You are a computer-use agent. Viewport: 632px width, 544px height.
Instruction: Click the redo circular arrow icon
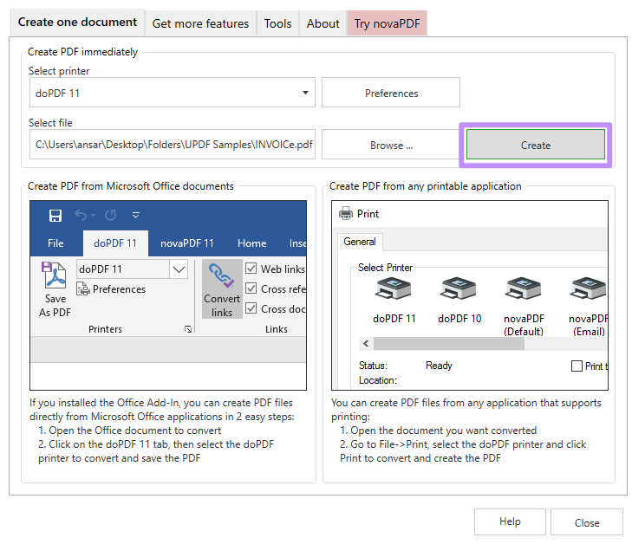[x=111, y=216]
